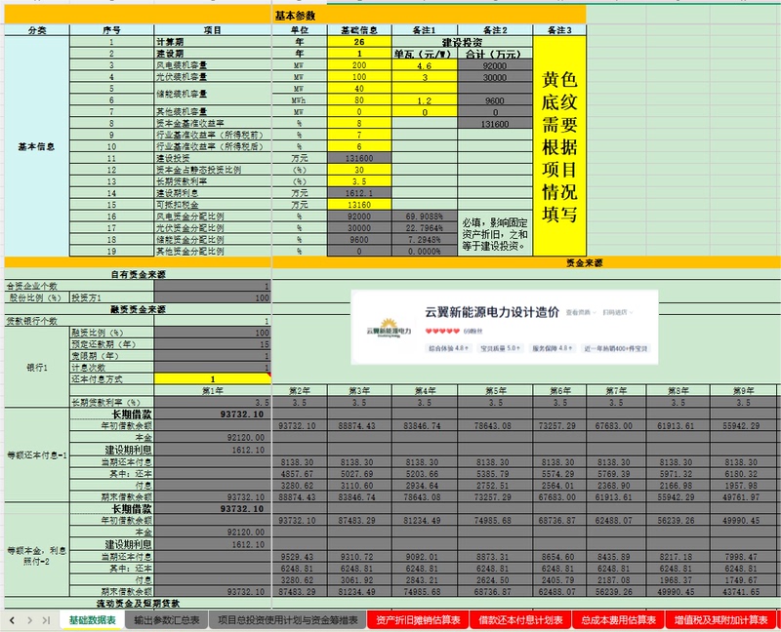Select the percentage cell 7.2948%
This screenshot has height=632, width=781.
point(425,239)
